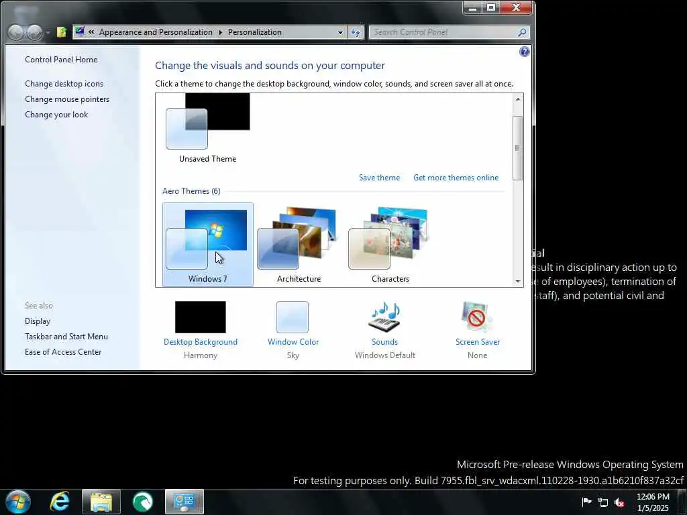Open the Sounds keyboard icon
This screenshot has width=687, height=515.
pos(384,317)
